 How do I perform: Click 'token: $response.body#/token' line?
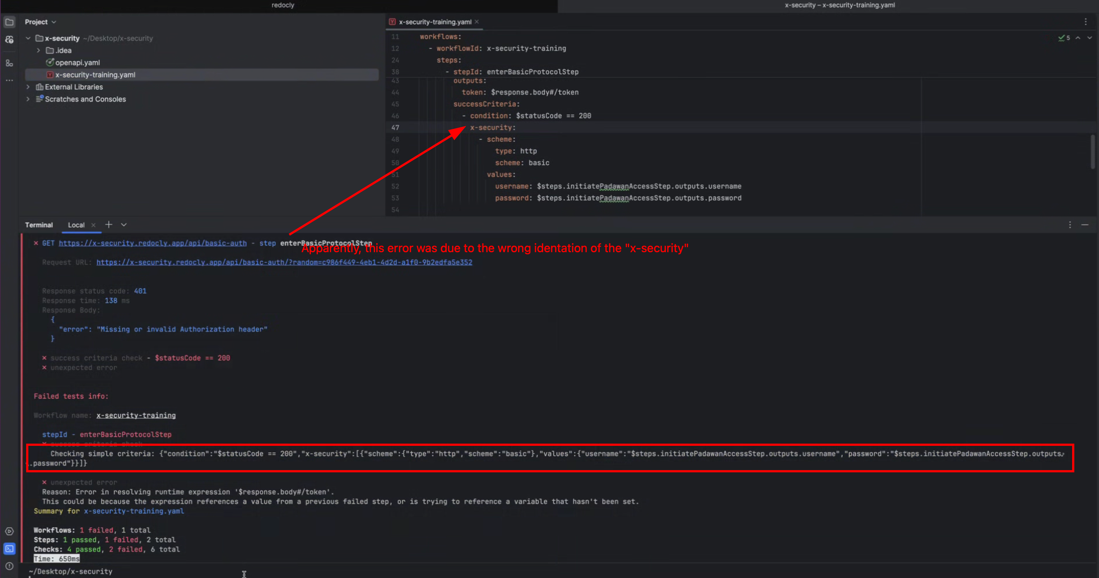click(x=520, y=92)
